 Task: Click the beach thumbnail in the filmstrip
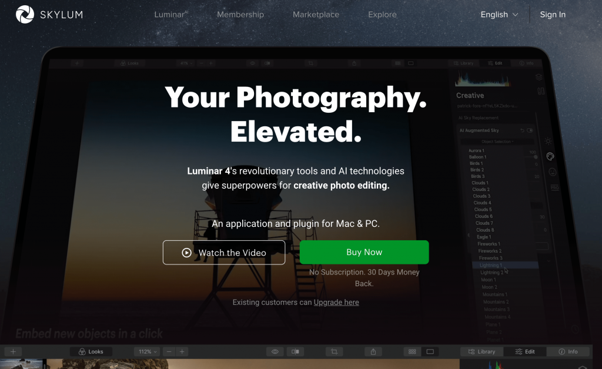(x=22, y=364)
